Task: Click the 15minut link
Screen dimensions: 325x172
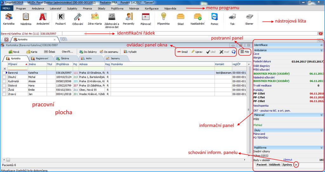Action: tap(287, 160)
